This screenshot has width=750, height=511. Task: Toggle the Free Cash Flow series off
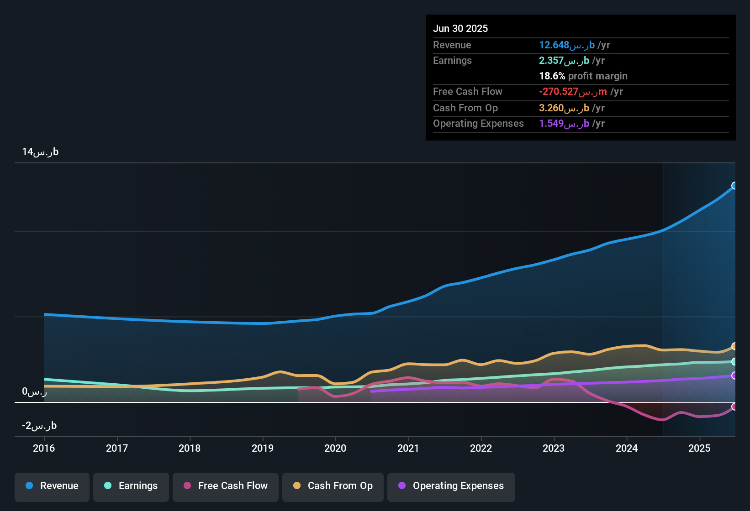[x=225, y=486]
